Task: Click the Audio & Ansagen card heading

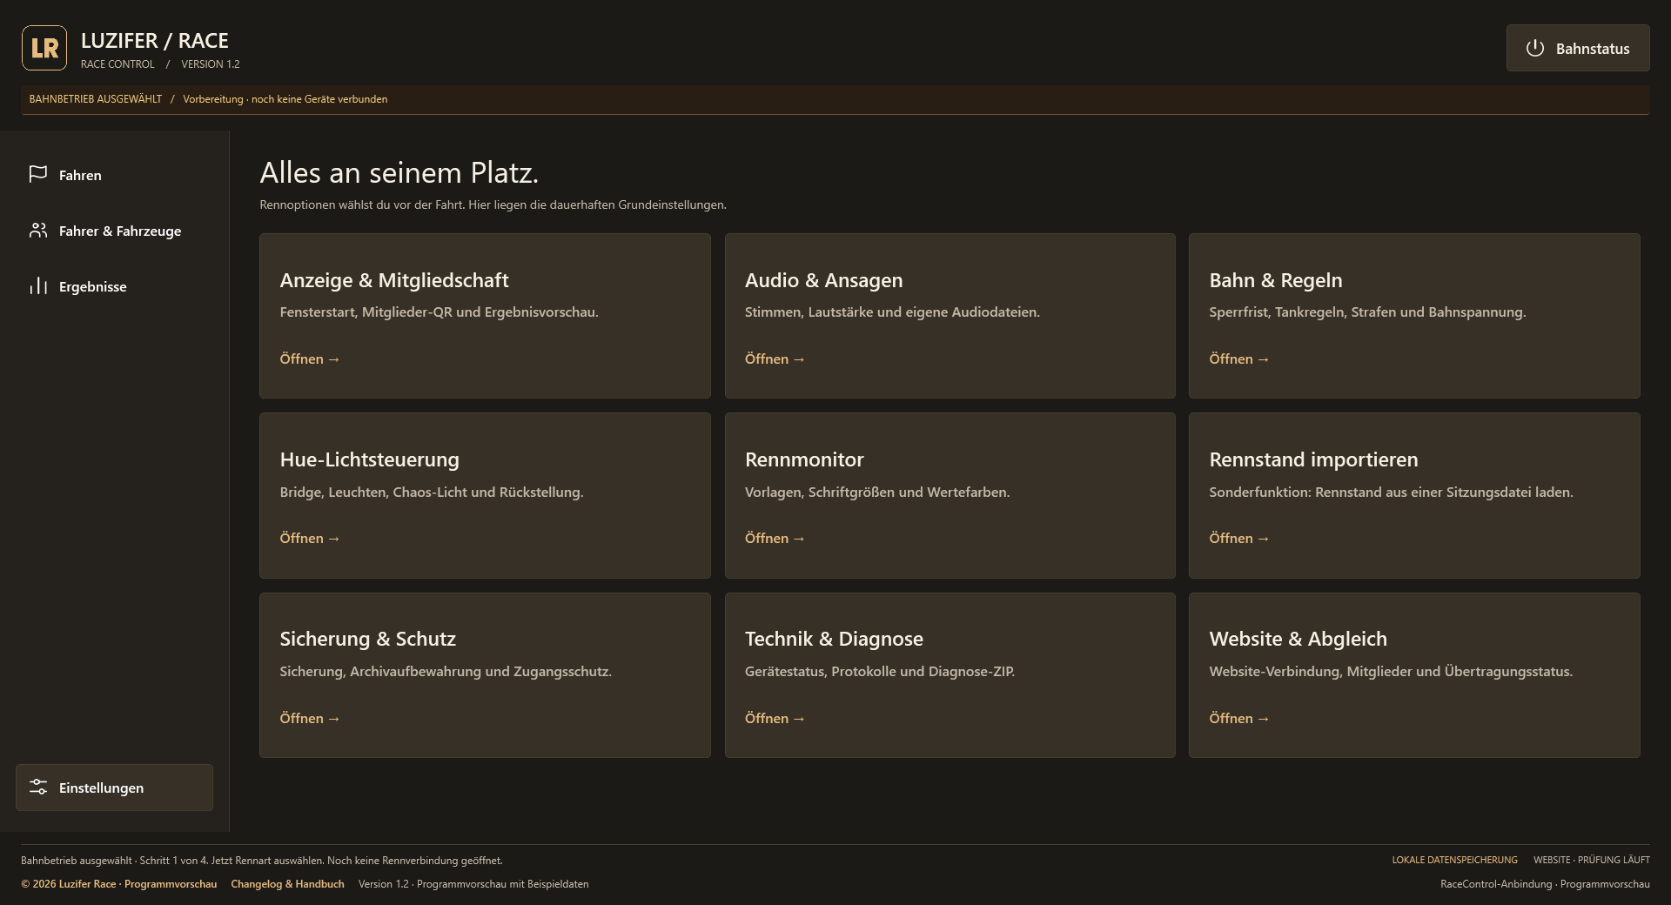Action: coord(823,280)
